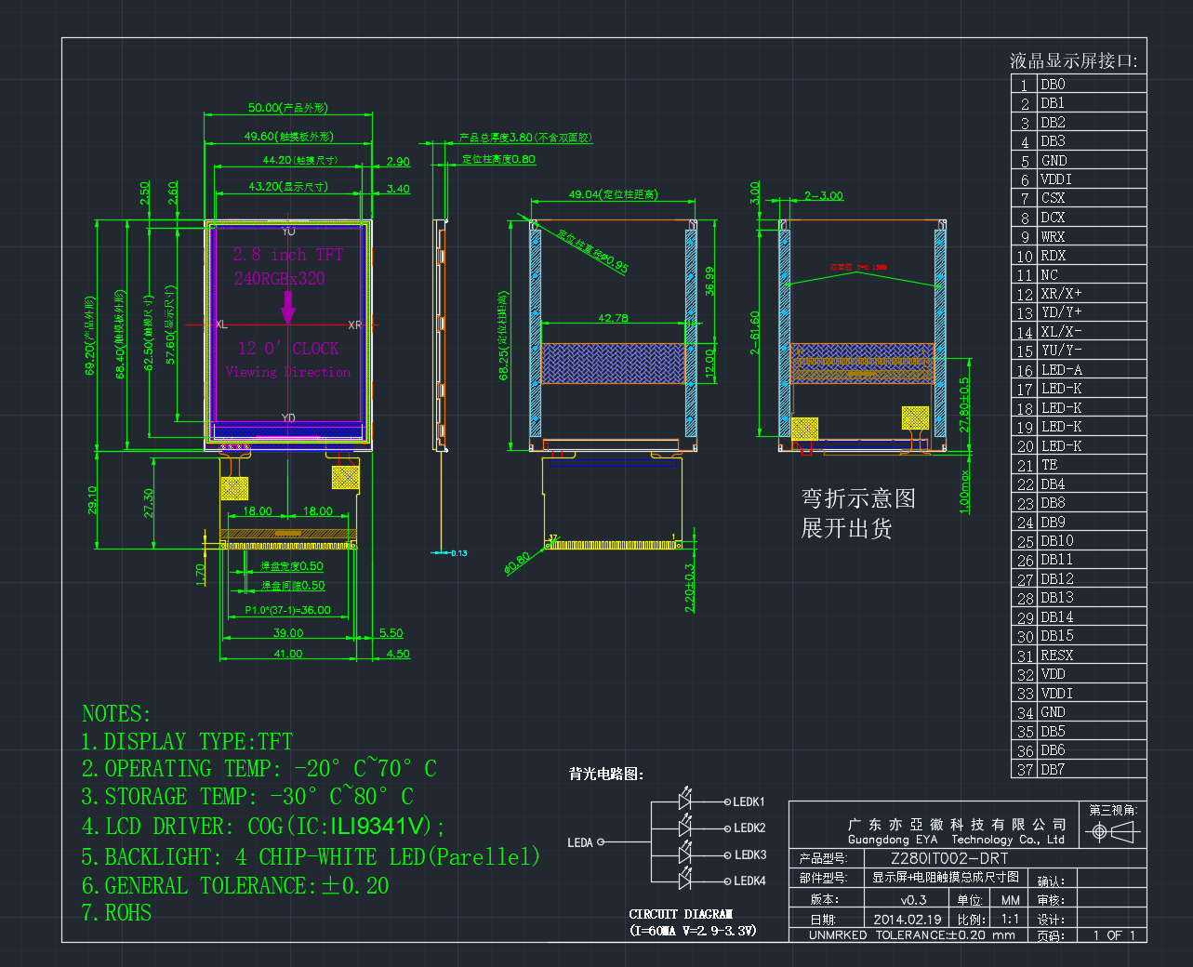This screenshot has height=967, width=1193.
Task: Click 'Guangdong EYA Technology Co., Ltd' text
Action: (x=956, y=840)
